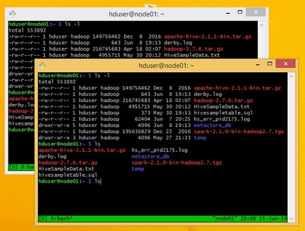Maximize the front hduser@node01 terminal window
The image size is (305, 231).
point(270,64)
